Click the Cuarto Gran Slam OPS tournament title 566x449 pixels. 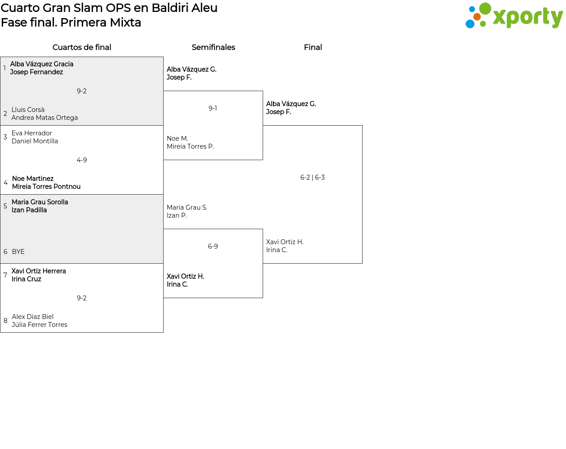tap(109, 8)
